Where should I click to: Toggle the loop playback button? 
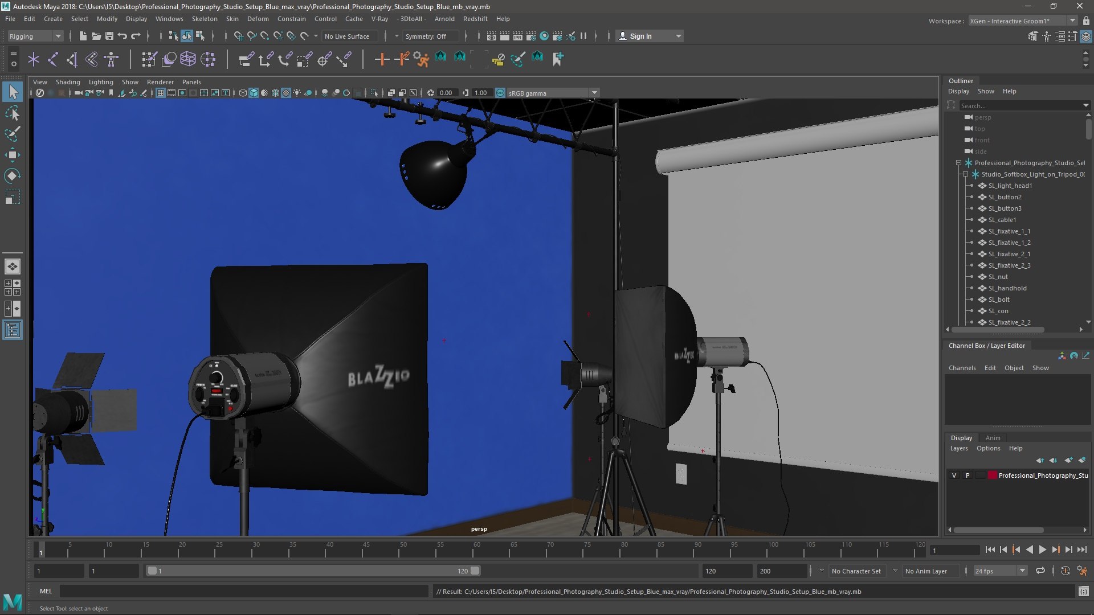coord(1040,571)
